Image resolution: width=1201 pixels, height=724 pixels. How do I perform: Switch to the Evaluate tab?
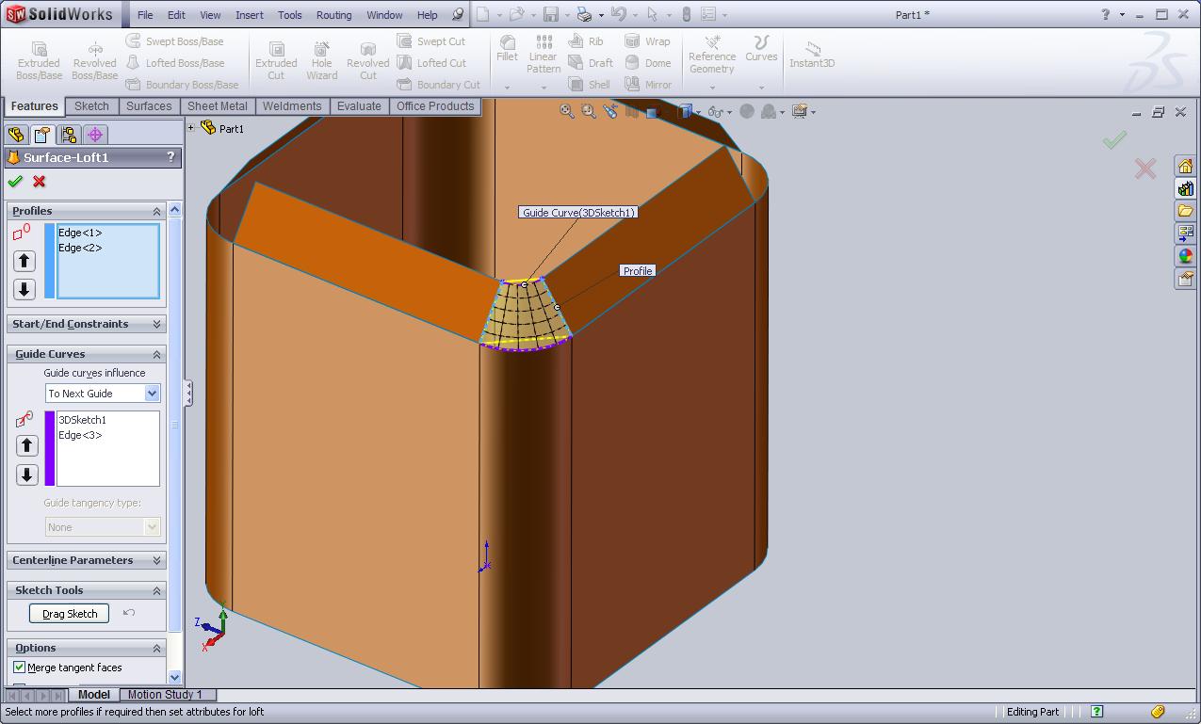pyautogui.click(x=359, y=106)
